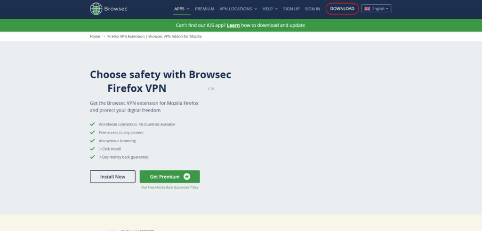Select SIGN IN in the navigation bar
Image resolution: width=482 pixels, height=231 pixels.
[313, 8]
